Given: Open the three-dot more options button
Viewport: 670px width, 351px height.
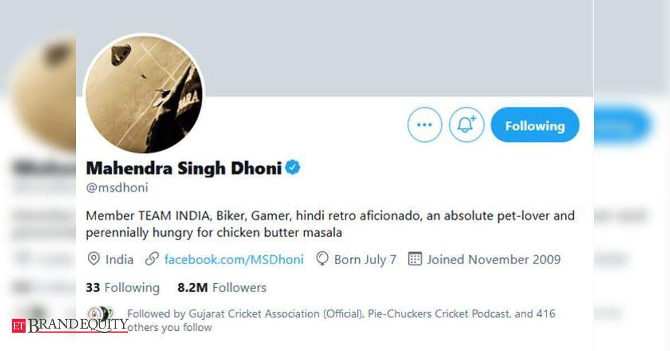Looking at the screenshot, I should [424, 125].
